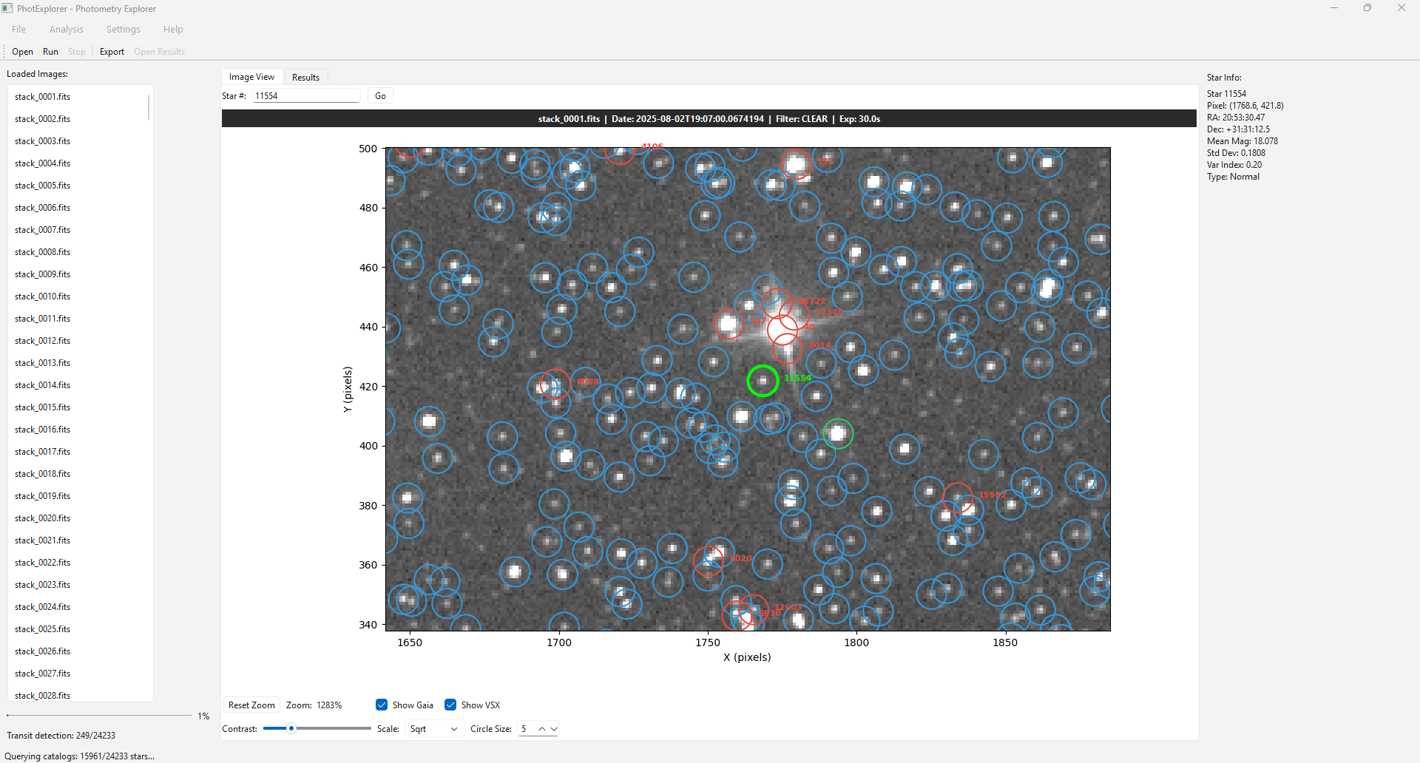Close the PhotExplorer window
The image size is (1420, 763).
(x=1401, y=8)
